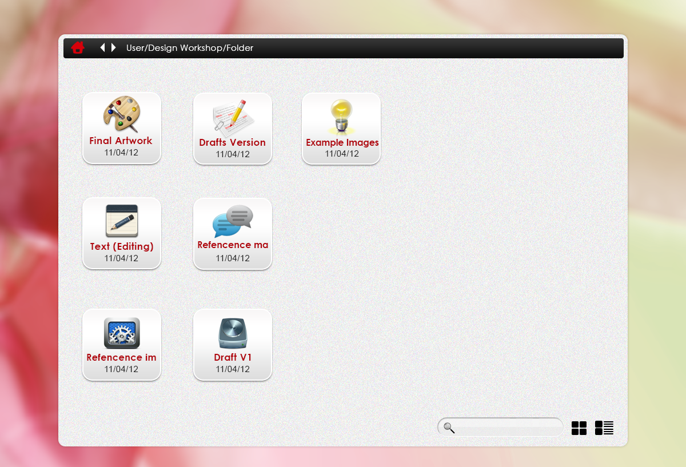Select the "Text (Editing)" label
The width and height of the screenshot is (686, 467).
(x=122, y=247)
